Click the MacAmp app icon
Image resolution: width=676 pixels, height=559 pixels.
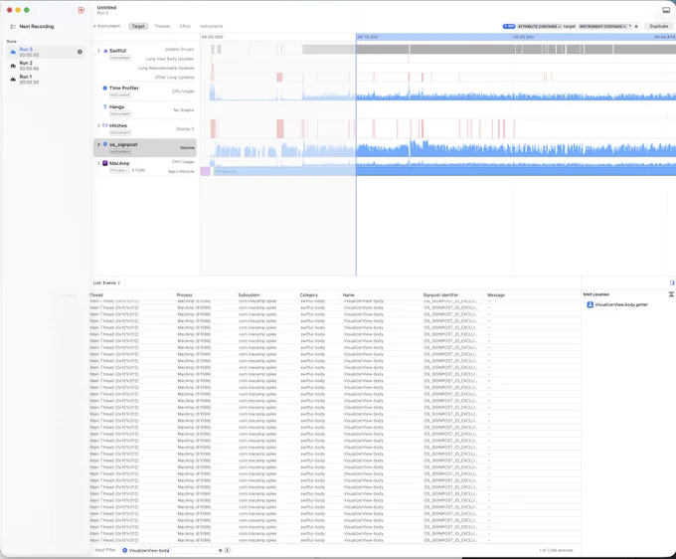pyautogui.click(x=105, y=163)
